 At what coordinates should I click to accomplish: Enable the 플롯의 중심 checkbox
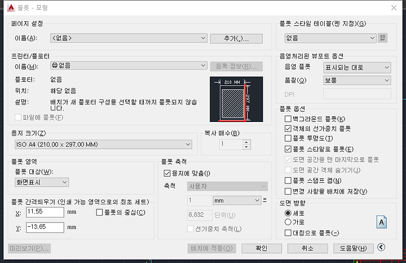click(x=99, y=212)
